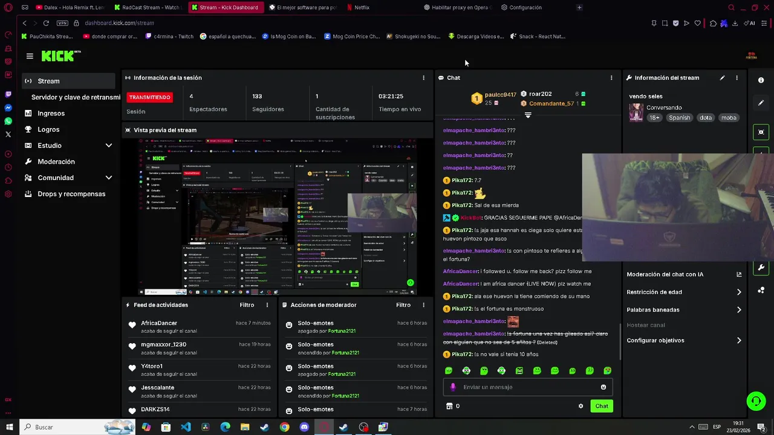The width and height of the screenshot is (774, 435).
Task: Open browser extensions puzzle icon
Action: 713,23
